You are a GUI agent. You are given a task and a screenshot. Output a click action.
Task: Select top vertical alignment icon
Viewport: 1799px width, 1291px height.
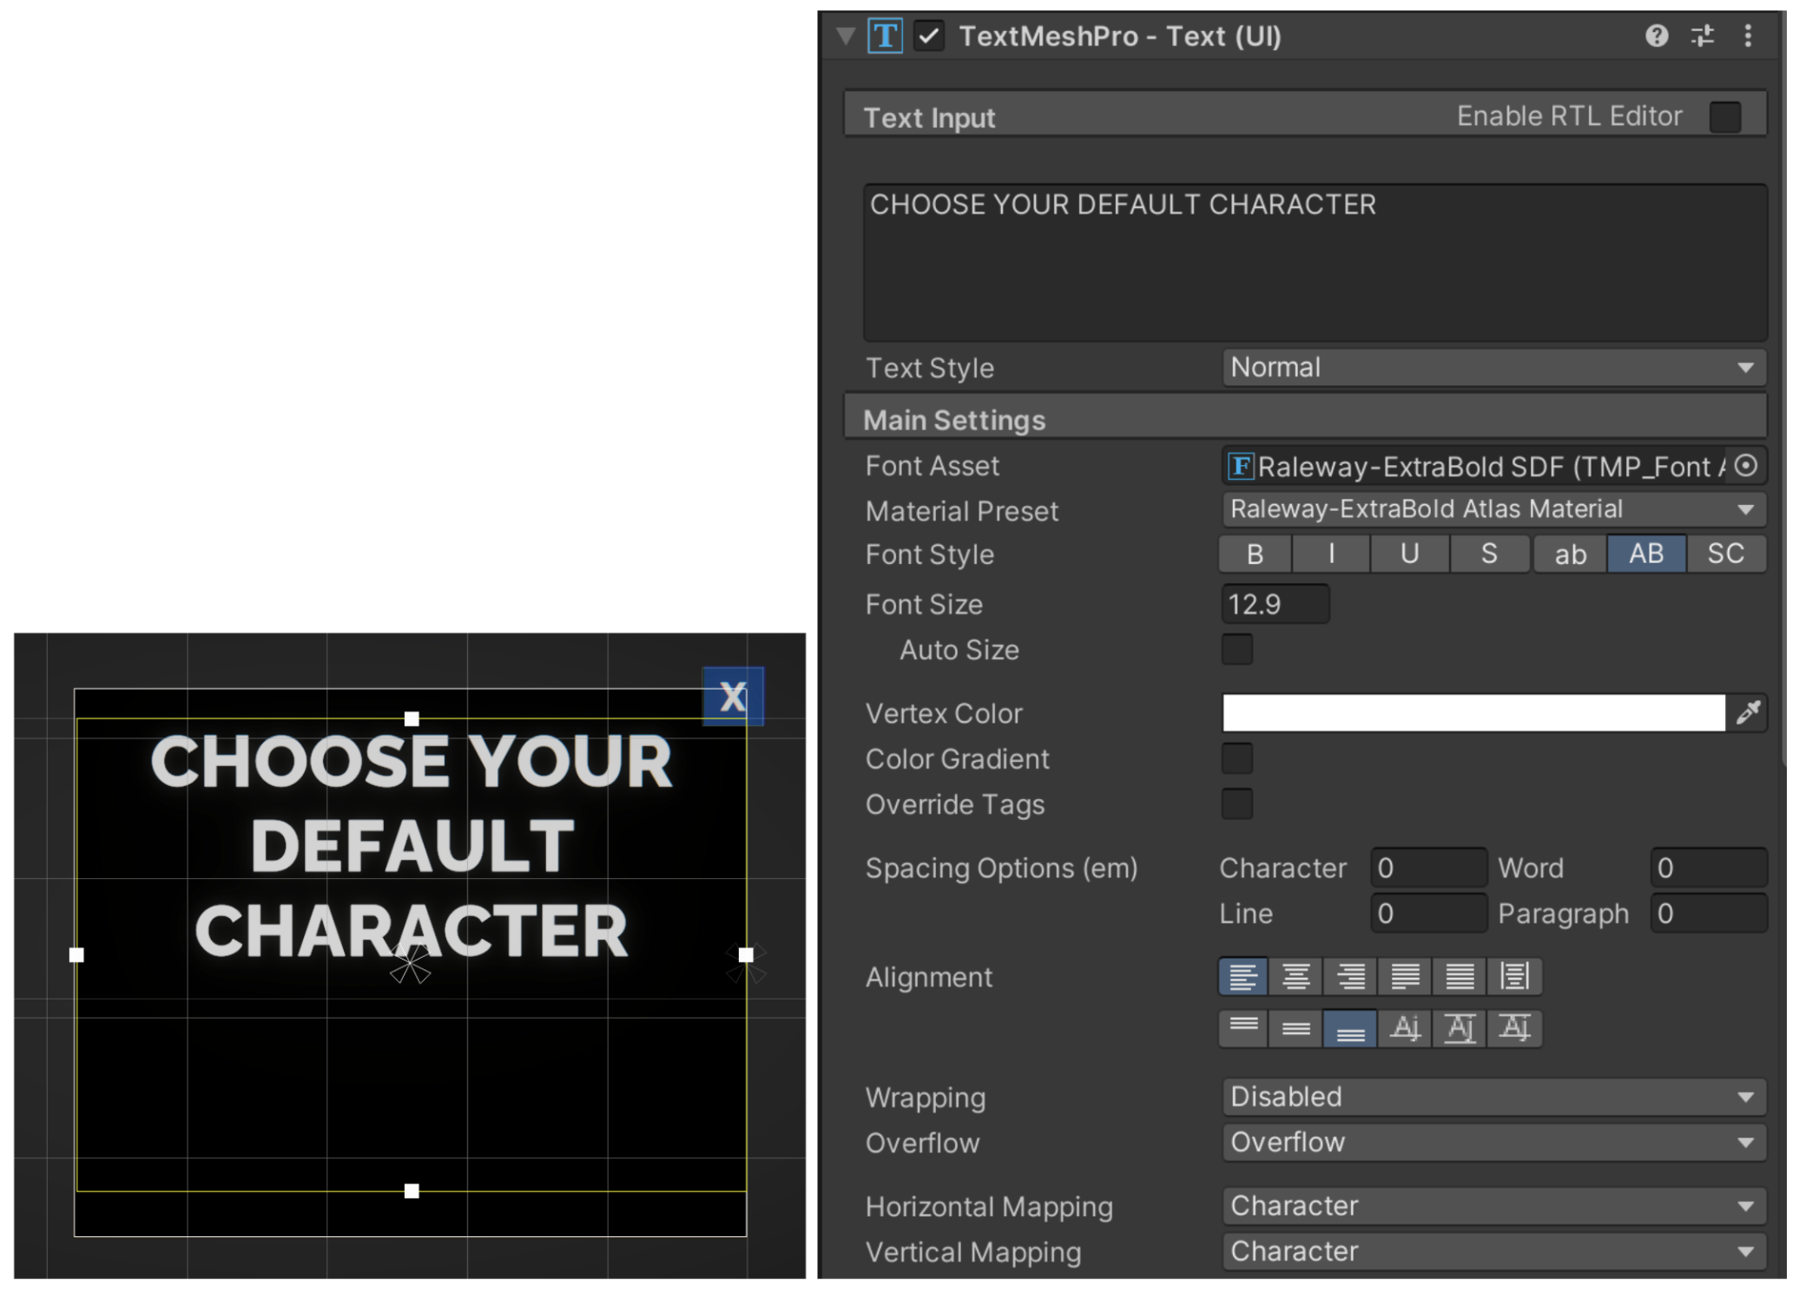click(1243, 1029)
